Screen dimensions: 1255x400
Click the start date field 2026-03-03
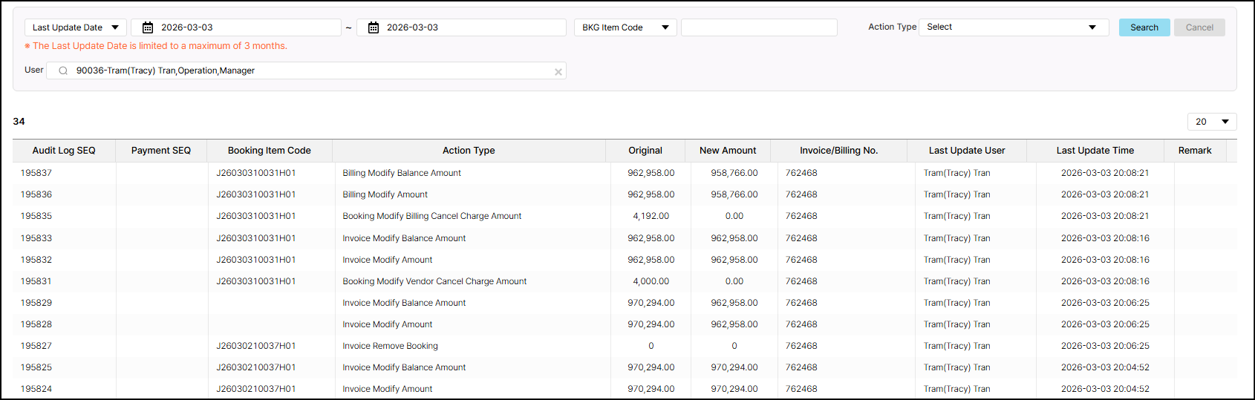click(x=245, y=27)
